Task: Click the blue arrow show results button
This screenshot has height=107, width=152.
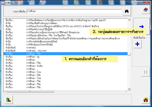Action: (x=142, y=26)
